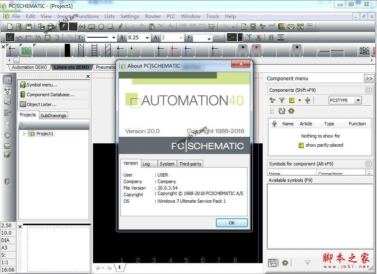Image resolution: width=377 pixels, height=274 pixels.
Task: Click the filter funnel icon in Components panel
Action: 282,100
